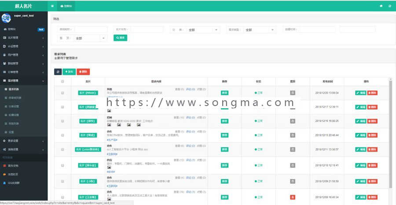Click the 推荐 badge in 12/08 row
The height and width of the screenshot is (205, 396).
[224, 197]
